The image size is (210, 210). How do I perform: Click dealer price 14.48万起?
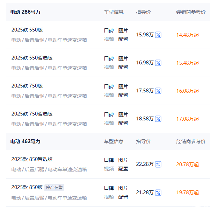187,35
